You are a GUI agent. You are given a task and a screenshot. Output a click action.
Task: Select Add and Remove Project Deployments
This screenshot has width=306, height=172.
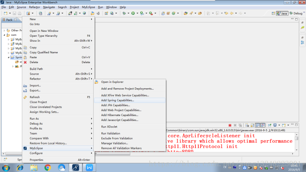coord(129,89)
